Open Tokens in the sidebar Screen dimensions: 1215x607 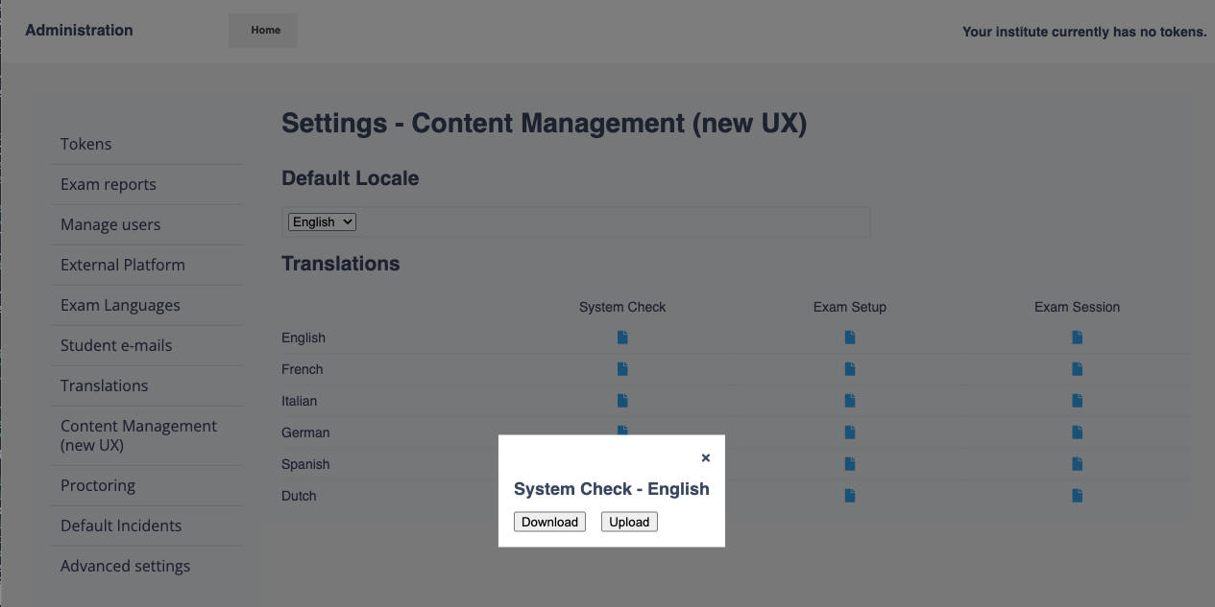click(x=85, y=144)
